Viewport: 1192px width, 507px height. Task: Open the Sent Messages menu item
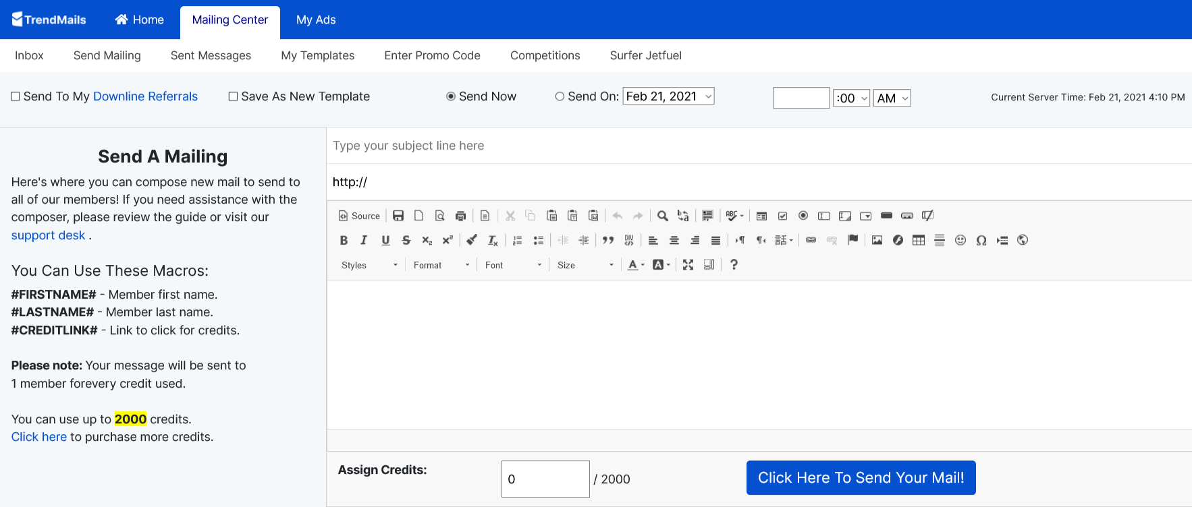click(x=211, y=55)
